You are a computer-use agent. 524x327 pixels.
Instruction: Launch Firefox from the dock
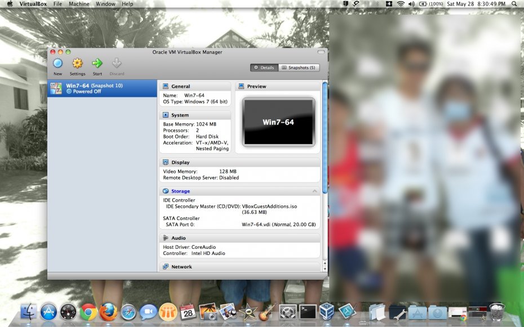[108, 312]
